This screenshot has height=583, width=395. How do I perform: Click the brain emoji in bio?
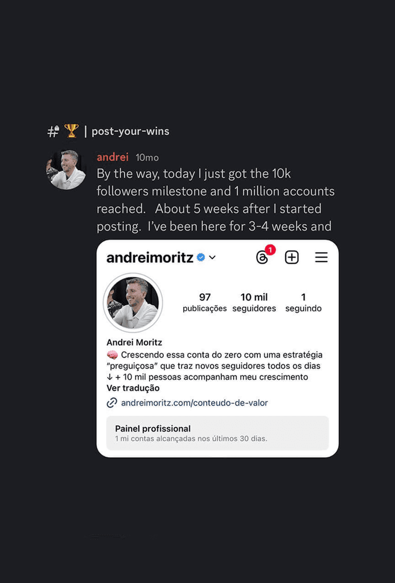112,355
